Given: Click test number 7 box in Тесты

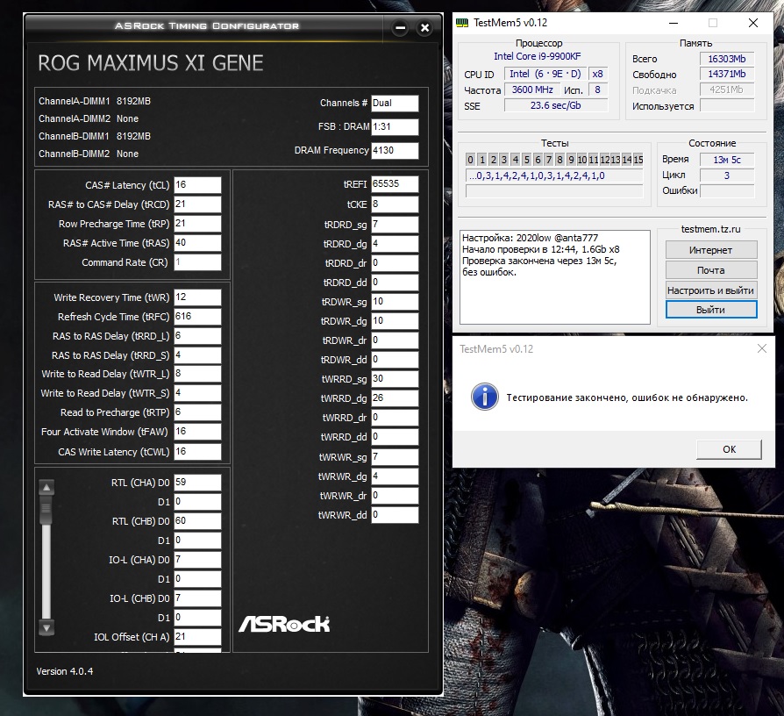Looking at the screenshot, I should (548, 160).
